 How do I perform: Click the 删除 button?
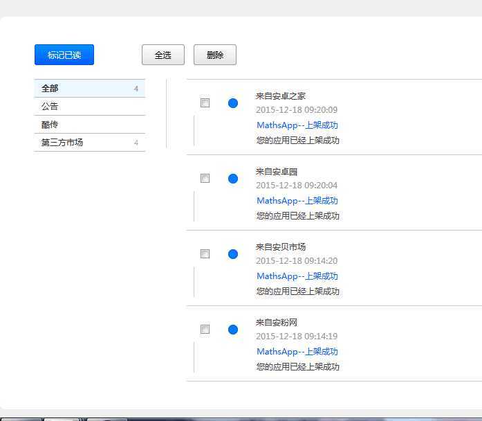coord(215,55)
